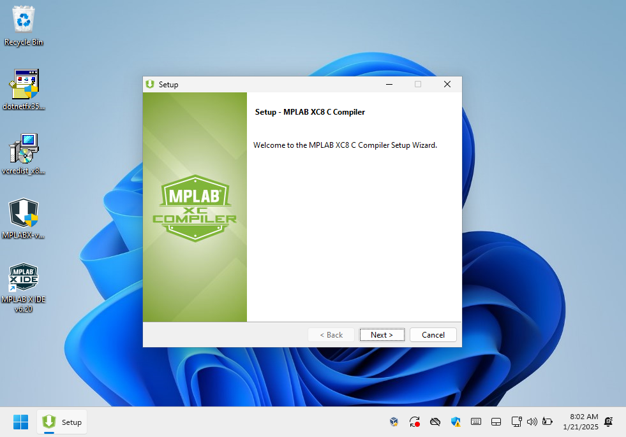Screen dimensions: 626x437
Task: Click the sync tray icon with red dot
Action: coord(415,422)
